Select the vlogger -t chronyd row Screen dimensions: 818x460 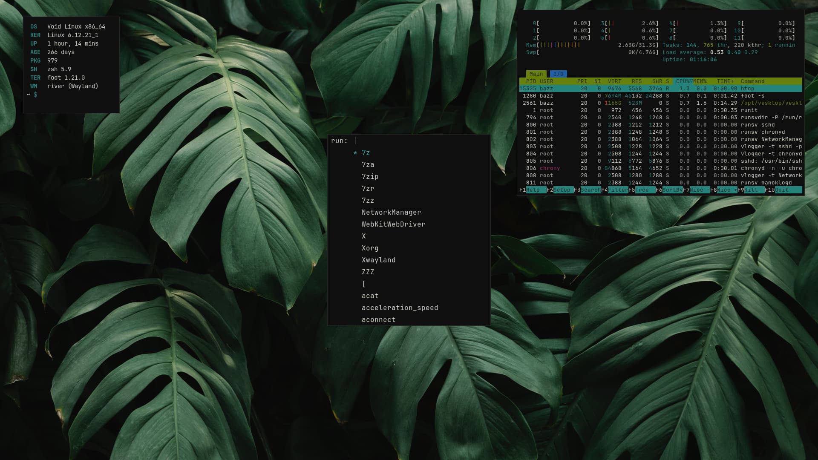[x=660, y=154]
